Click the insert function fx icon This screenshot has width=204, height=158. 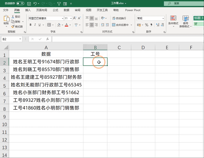48,39
